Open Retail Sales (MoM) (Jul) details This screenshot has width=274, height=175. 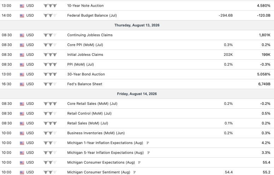[88, 123]
